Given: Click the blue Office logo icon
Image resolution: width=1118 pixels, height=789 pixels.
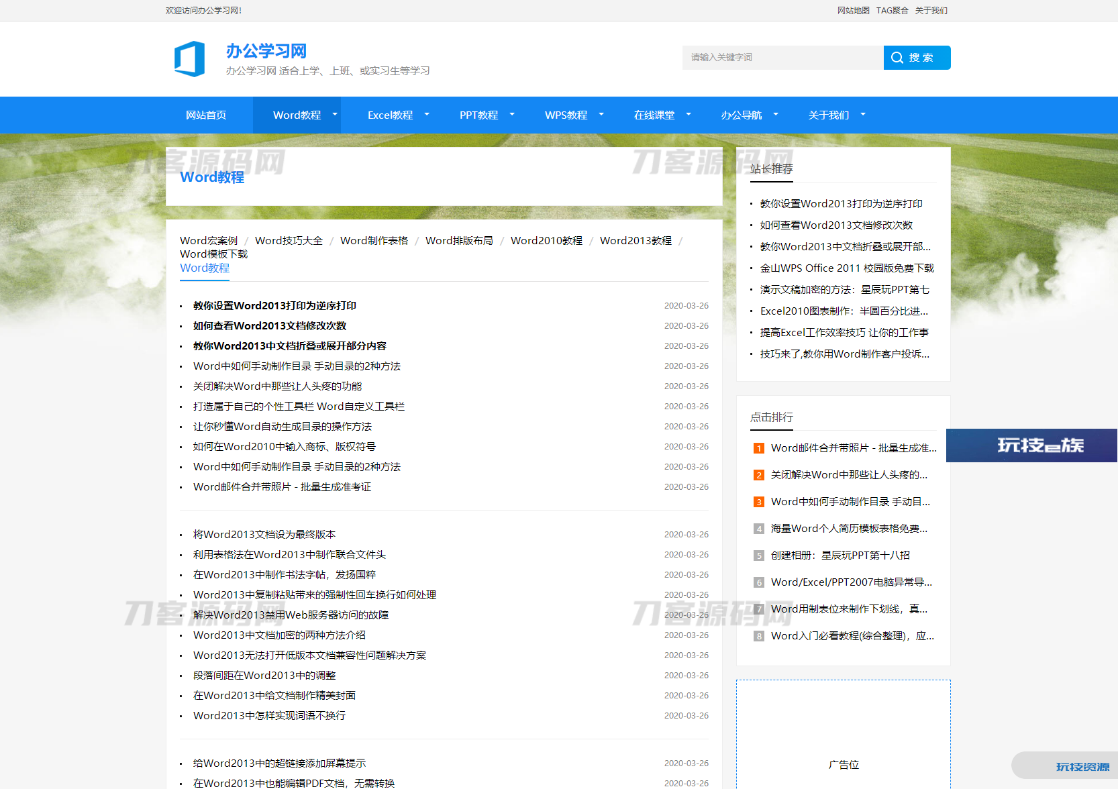Looking at the screenshot, I should (189, 58).
